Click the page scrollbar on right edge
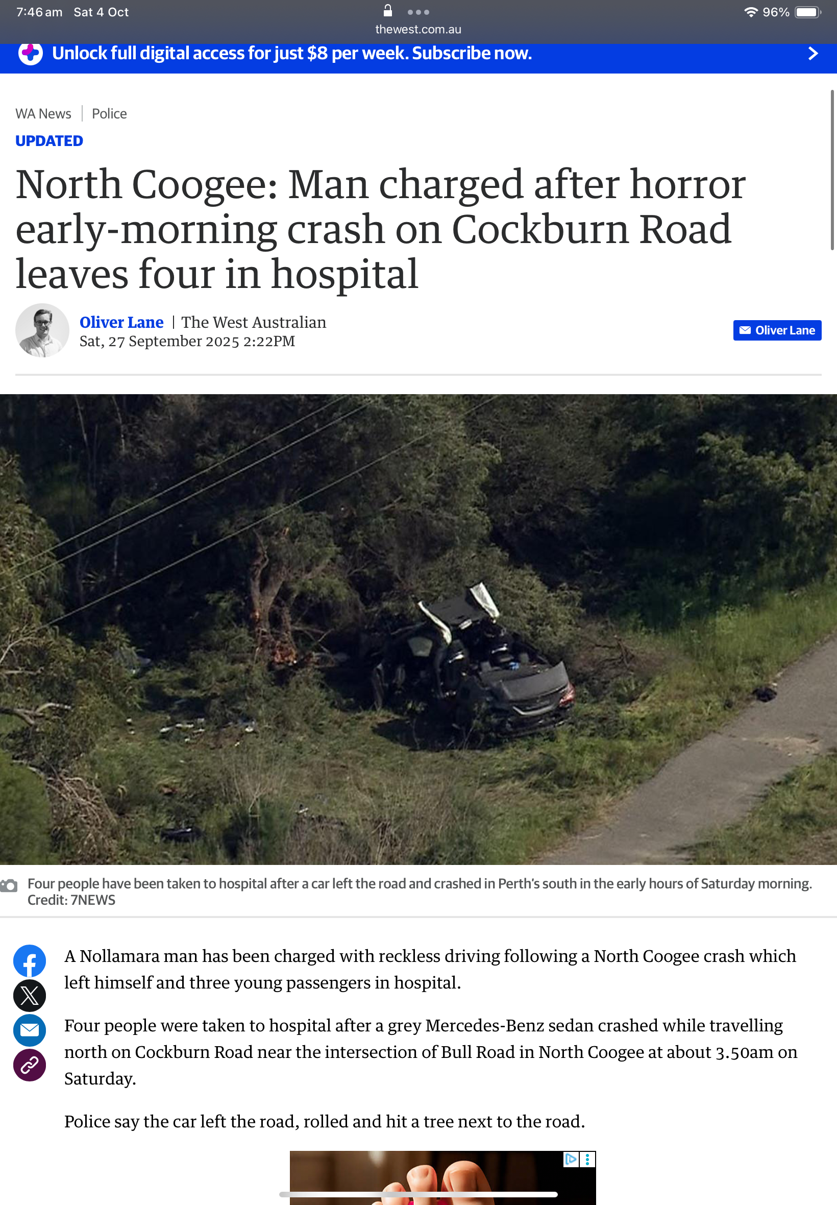The image size is (837, 1205). (x=833, y=170)
